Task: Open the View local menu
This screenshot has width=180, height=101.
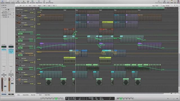Action: (x=54, y=6)
